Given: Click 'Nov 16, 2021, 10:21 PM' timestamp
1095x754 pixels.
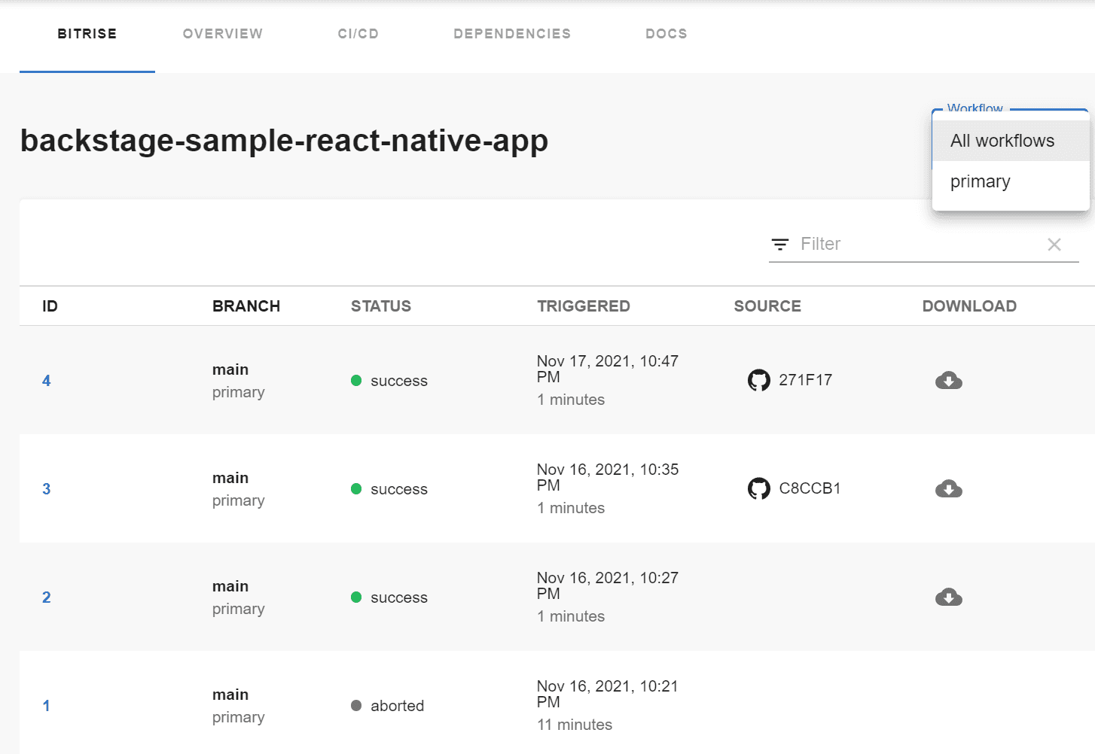Looking at the screenshot, I should tap(608, 694).
